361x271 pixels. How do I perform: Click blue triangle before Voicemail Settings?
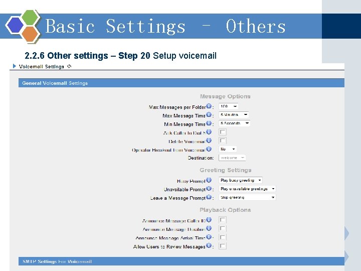(x=15, y=66)
